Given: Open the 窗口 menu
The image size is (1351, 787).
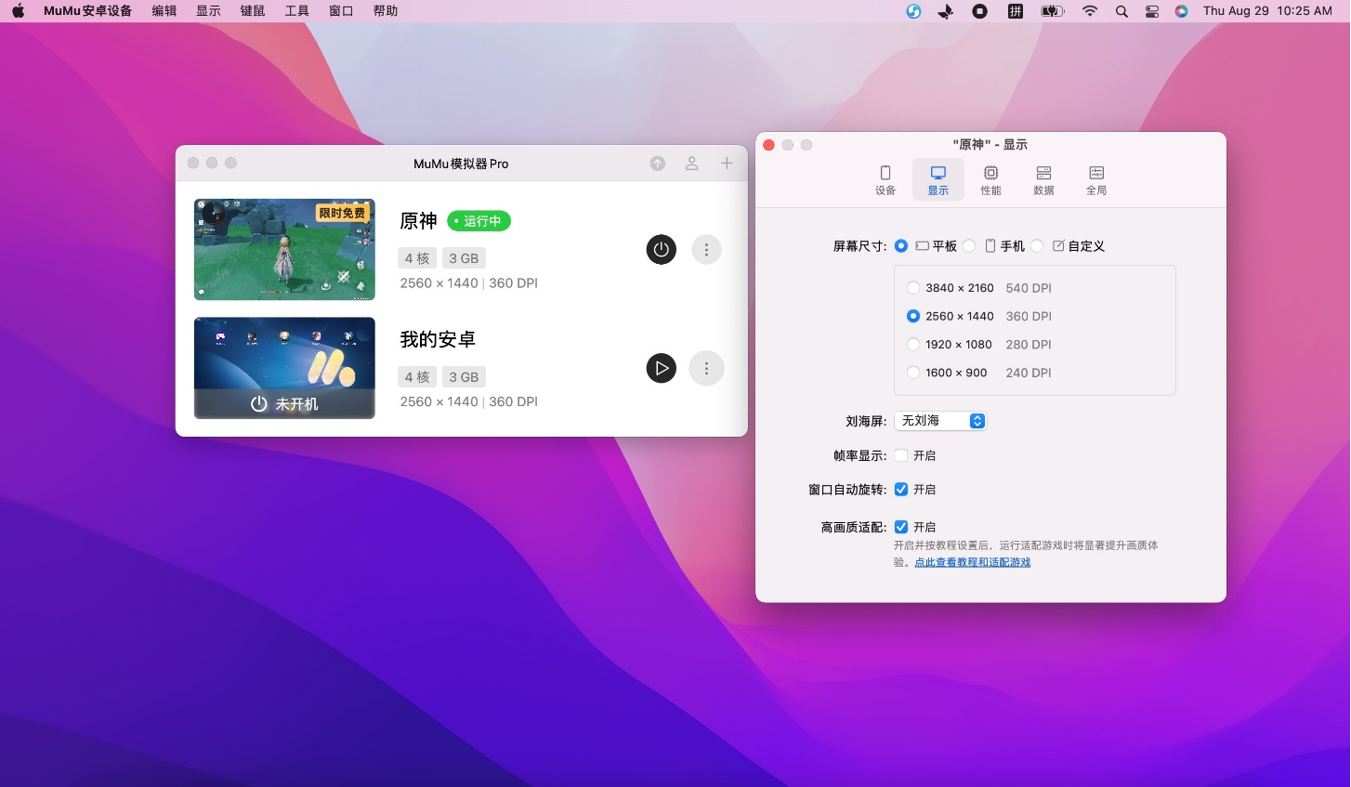Looking at the screenshot, I should 341,11.
